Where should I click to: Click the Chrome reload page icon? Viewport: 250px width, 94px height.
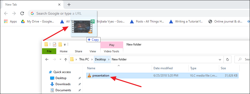(x=22, y=13)
